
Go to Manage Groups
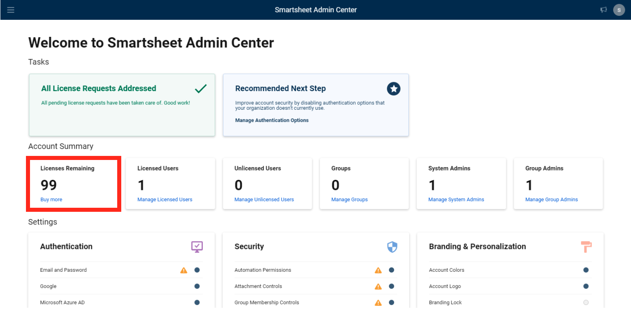click(350, 200)
